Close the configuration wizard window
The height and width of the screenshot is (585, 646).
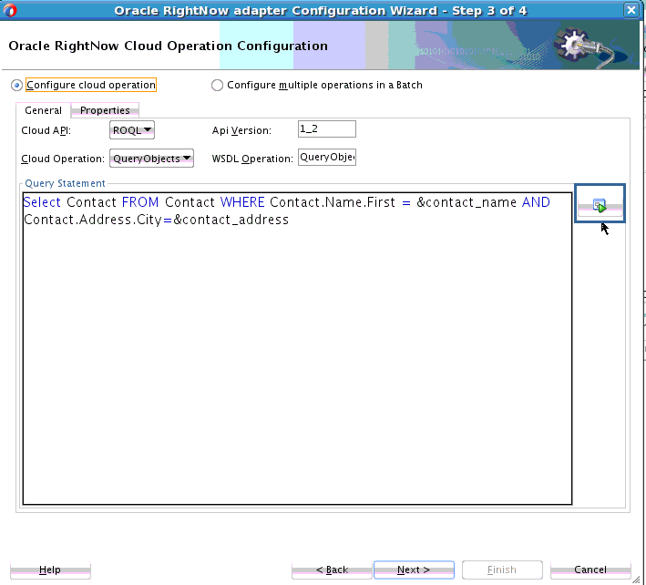coord(631,10)
